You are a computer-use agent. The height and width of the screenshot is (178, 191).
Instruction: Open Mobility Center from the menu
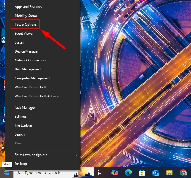pyautogui.click(x=43, y=16)
